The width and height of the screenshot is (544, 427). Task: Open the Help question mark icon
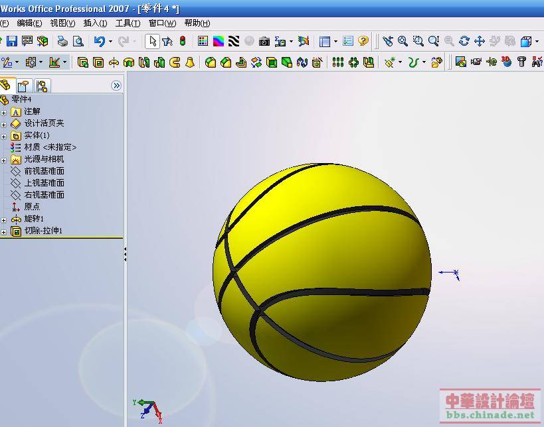coord(363,41)
